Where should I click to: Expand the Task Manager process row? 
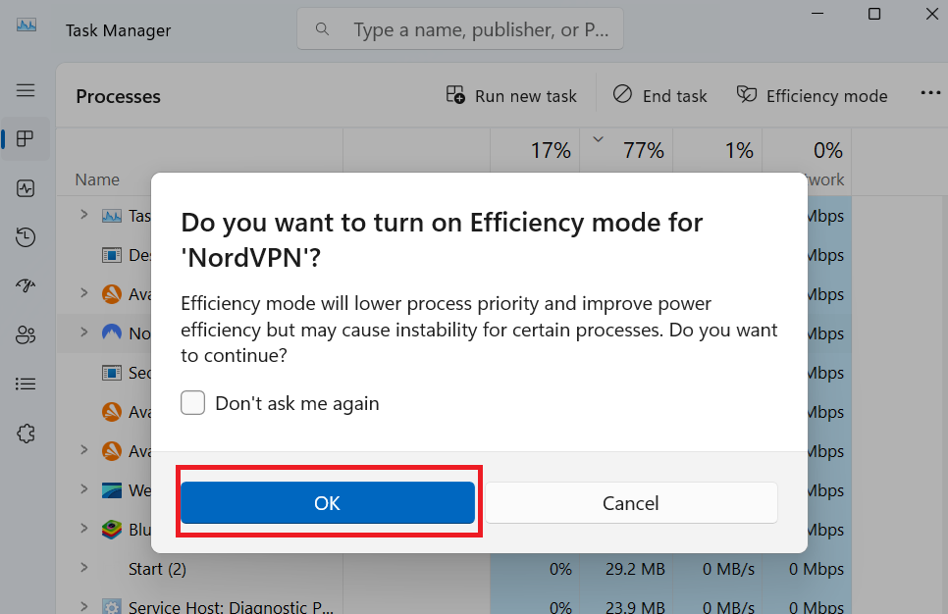84,215
